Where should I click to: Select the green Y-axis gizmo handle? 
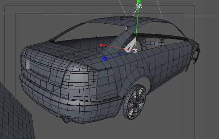click(139, 1)
